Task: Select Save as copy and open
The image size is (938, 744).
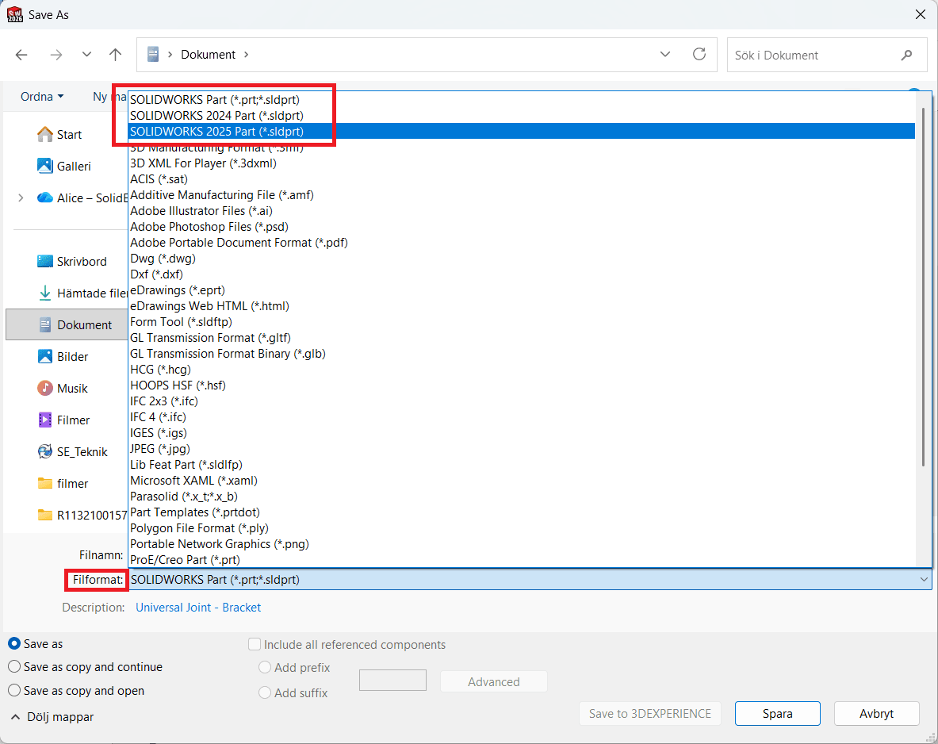Action: [x=14, y=690]
